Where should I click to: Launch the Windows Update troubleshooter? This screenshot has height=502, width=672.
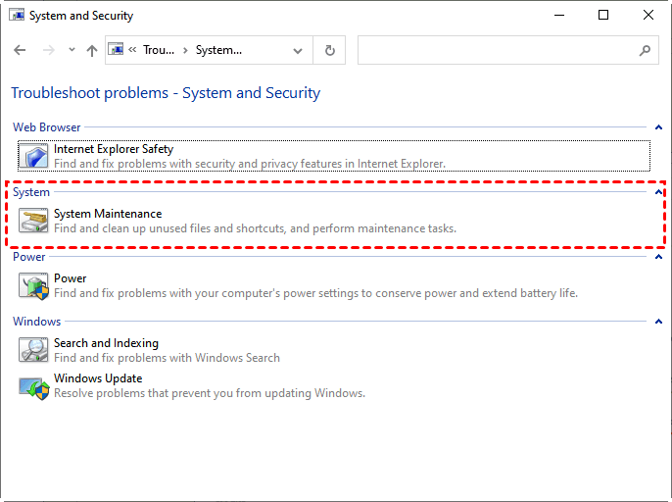(x=98, y=378)
